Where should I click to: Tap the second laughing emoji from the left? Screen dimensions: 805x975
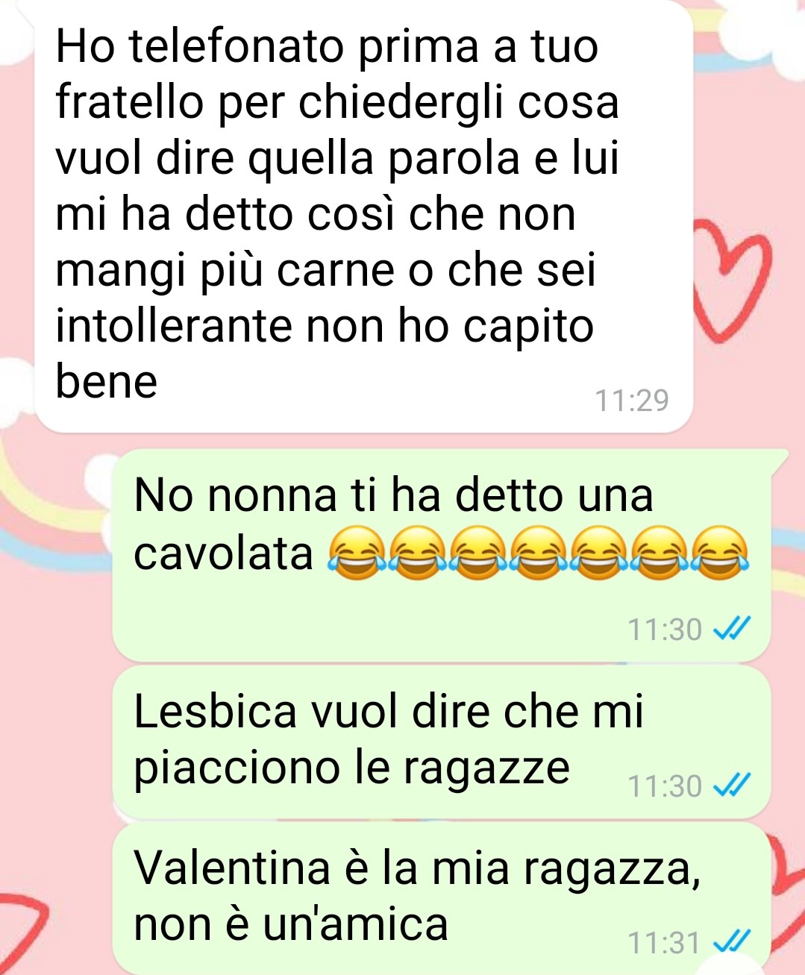[x=416, y=553]
